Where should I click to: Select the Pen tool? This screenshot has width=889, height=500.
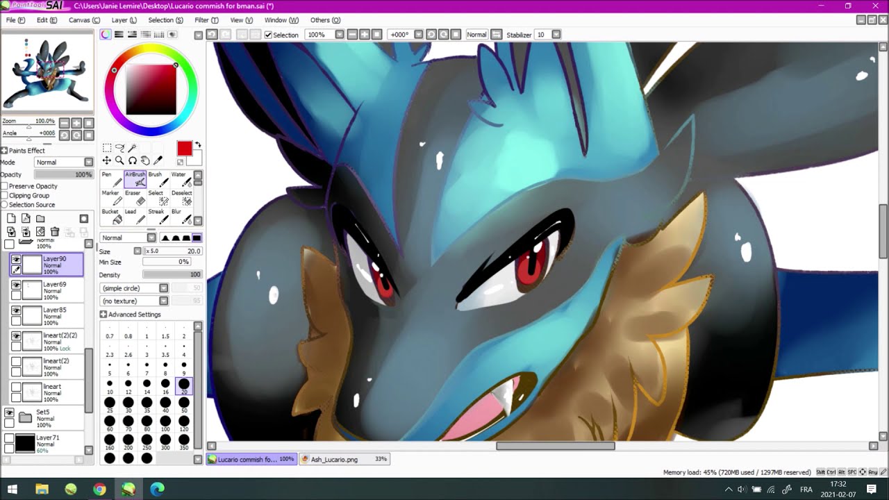(112, 179)
